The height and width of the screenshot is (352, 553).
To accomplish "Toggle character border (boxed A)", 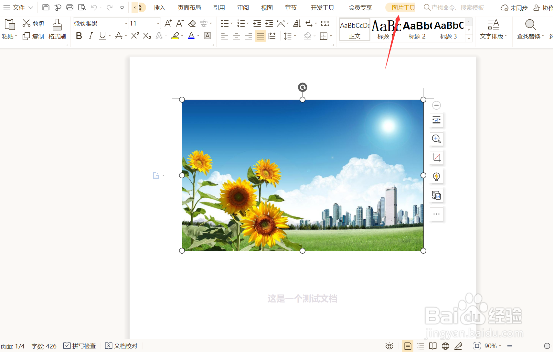I will click(207, 36).
